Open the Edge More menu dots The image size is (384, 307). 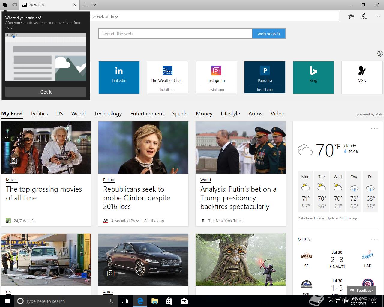[377, 16]
